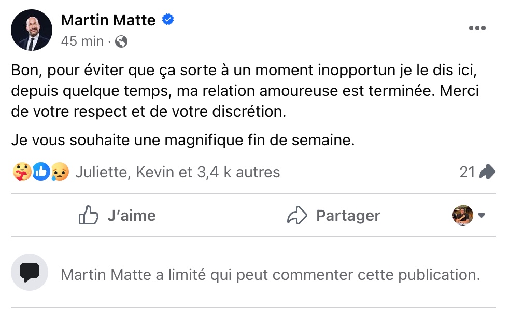
Task: Click the share arrow icon beside 21
Action: [x=487, y=172]
